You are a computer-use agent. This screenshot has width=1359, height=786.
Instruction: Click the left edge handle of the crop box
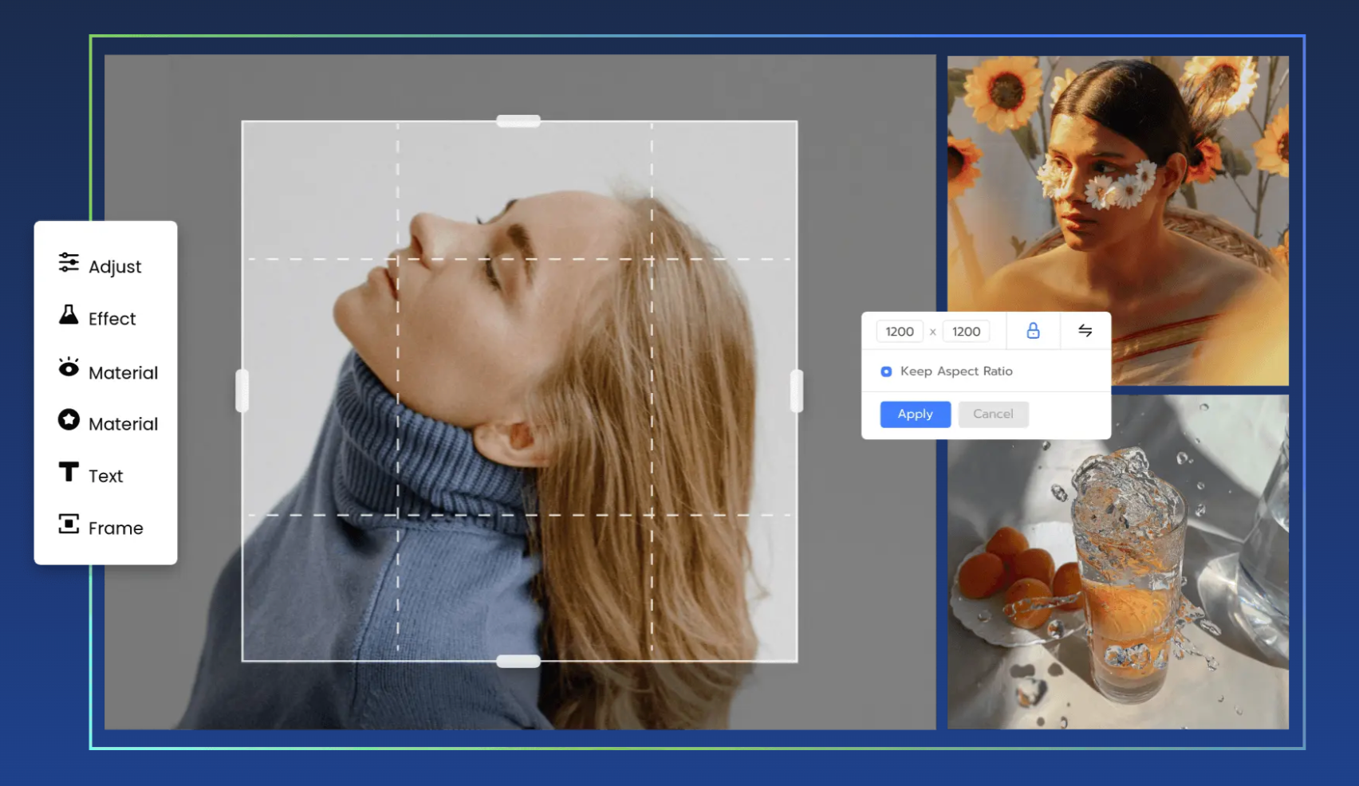[x=242, y=391]
